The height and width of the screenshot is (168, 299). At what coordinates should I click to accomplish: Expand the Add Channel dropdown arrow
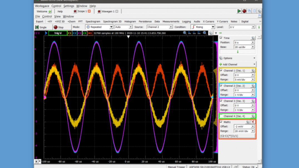click(254, 64)
